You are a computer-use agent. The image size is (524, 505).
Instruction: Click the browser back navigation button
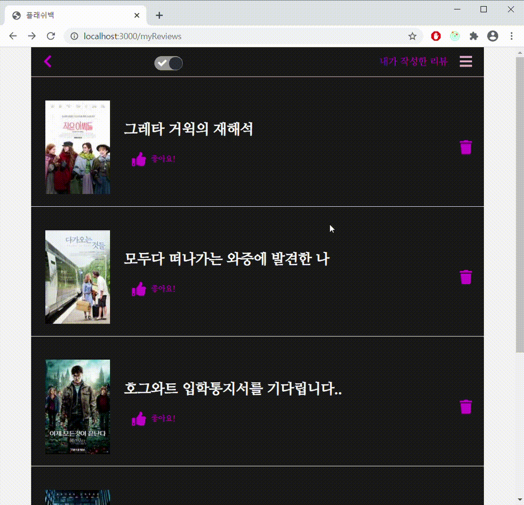pyautogui.click(x=13, y=36)
